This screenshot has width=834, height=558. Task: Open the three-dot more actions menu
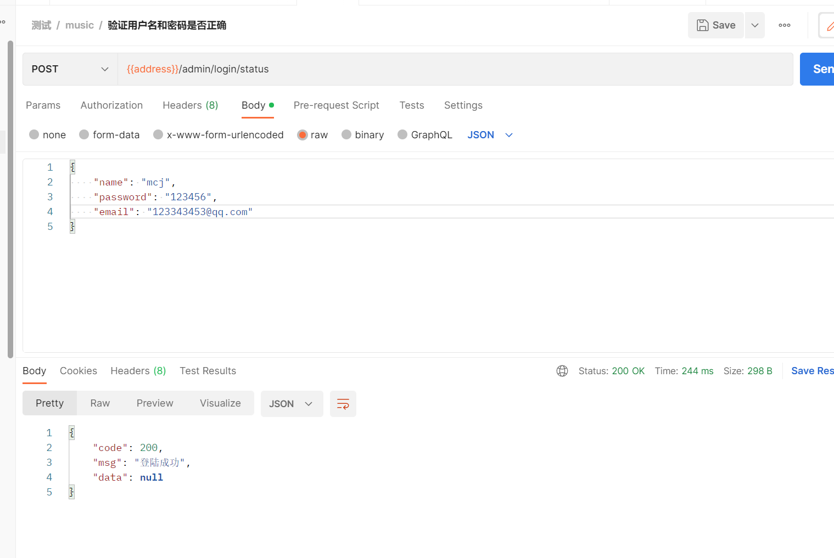click(x=785, y=25)
